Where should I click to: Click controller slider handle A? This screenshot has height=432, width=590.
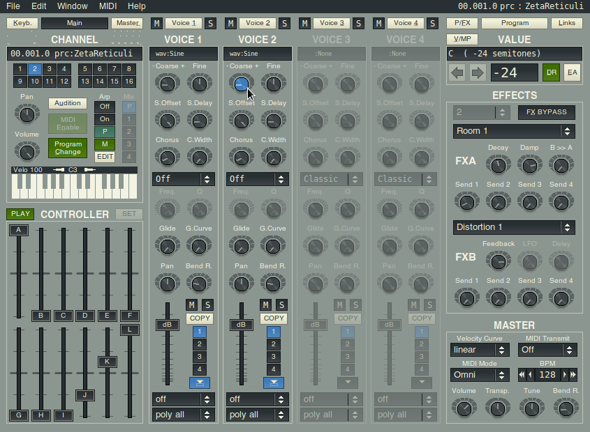19,231
